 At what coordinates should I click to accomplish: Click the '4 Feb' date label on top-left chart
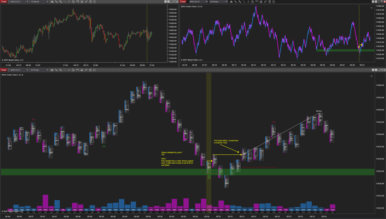[x=122, y=65]
